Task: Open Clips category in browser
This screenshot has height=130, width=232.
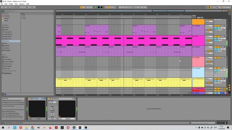Action: pyautogui.click(x=6, y=43)
